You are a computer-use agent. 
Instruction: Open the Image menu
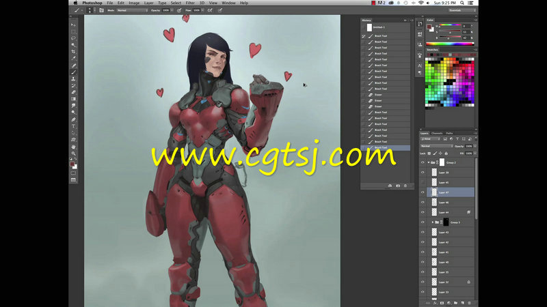tap(134, 3)
